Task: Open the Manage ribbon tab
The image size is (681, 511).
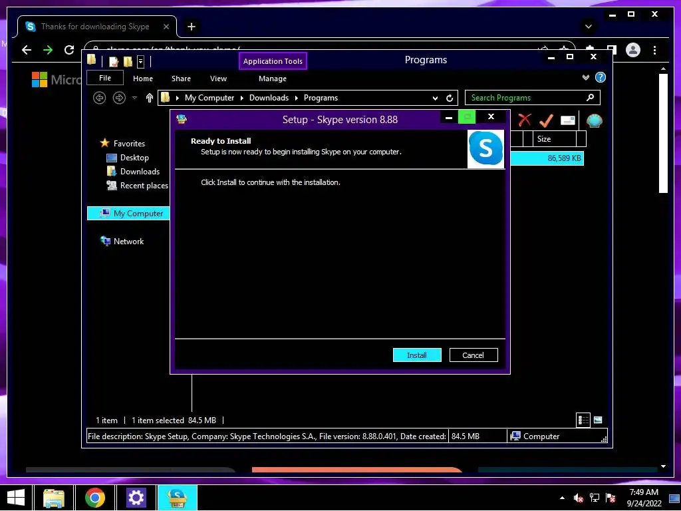Action: pos(272,79)
